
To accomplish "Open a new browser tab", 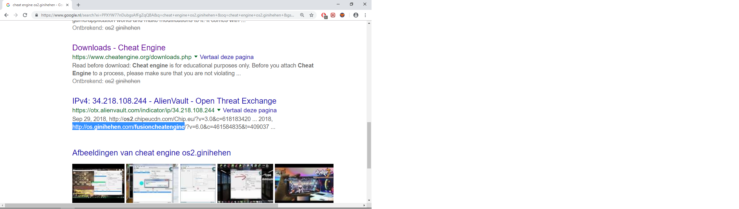I will [78, 5].
